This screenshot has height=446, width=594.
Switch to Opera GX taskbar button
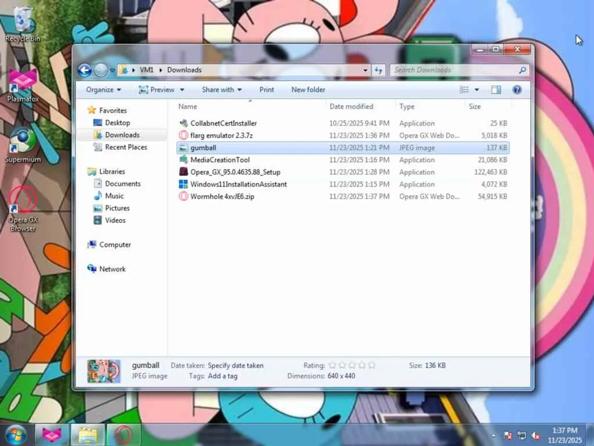pos(124,435)
